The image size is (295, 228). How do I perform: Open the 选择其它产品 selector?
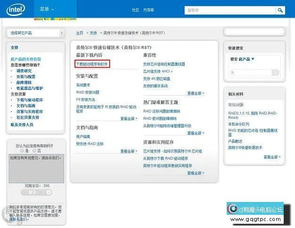33,33
